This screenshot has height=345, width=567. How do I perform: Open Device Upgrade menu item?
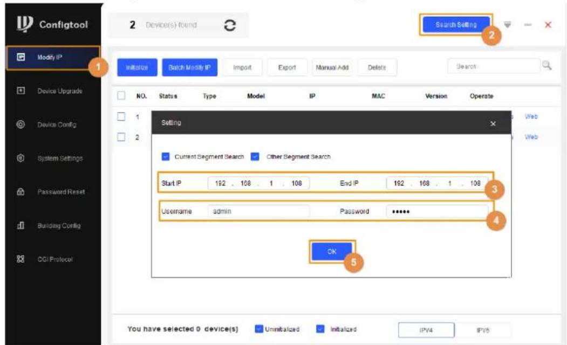[60, 91]
